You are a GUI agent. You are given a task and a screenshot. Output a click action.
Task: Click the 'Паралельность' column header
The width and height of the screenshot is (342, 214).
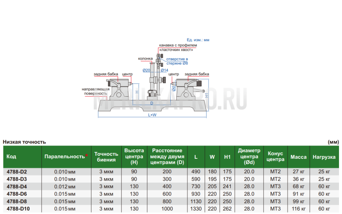65,156
